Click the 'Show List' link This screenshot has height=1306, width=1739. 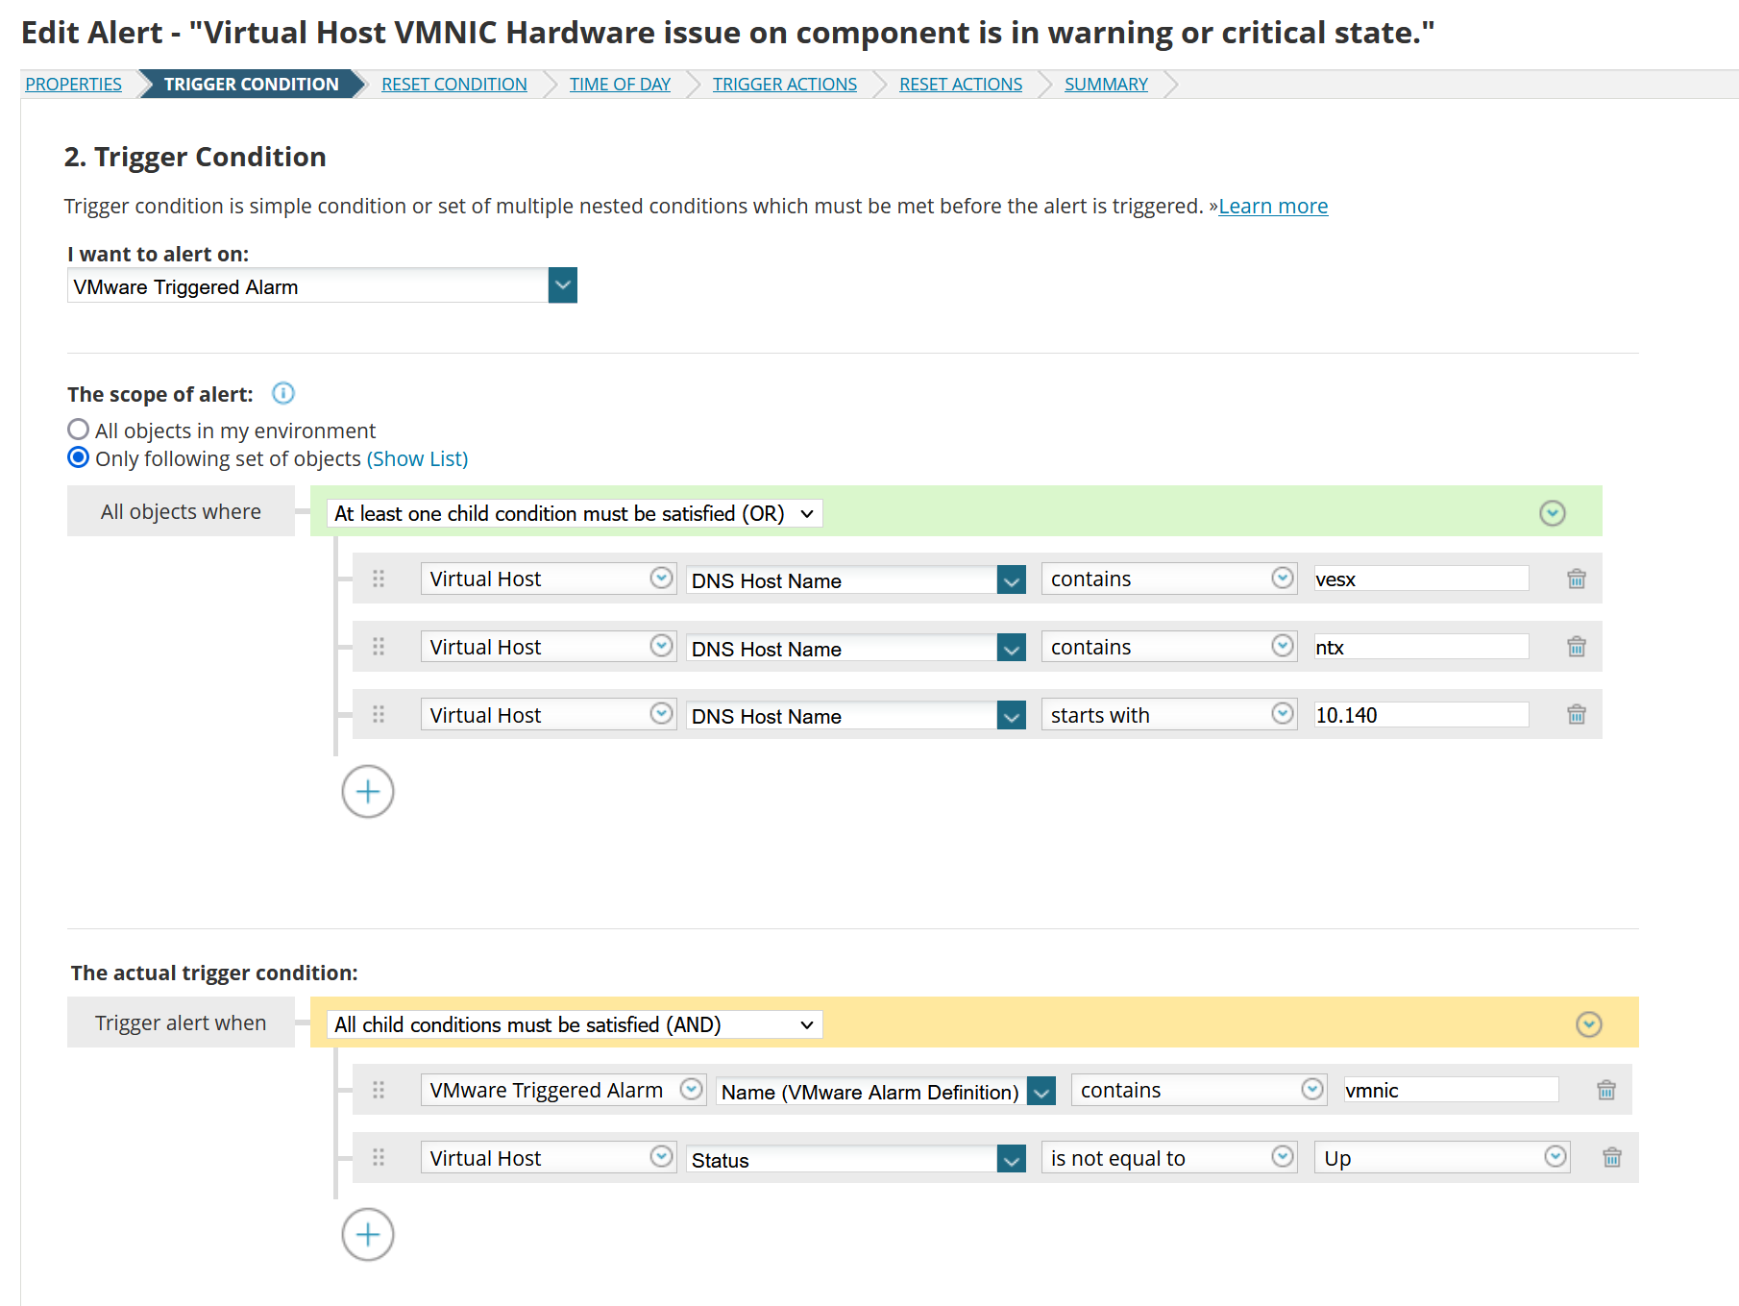click(x=417, y=459)
